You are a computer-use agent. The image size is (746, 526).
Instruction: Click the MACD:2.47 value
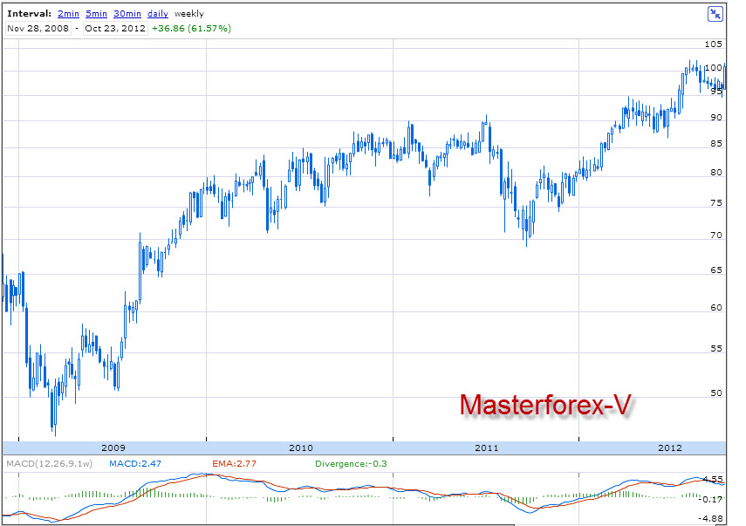[135, 464]
